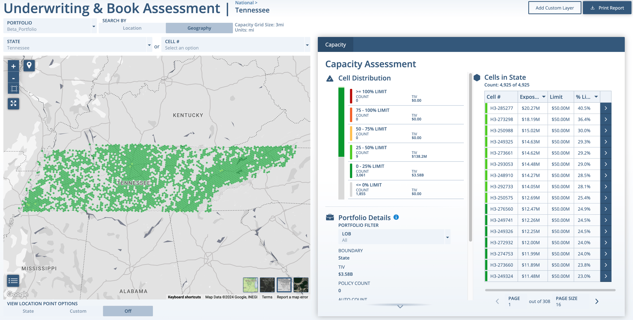Screen dimensions: 633x320
Task: Click the map zoom out minus button
Action: [x=13, y=78]
